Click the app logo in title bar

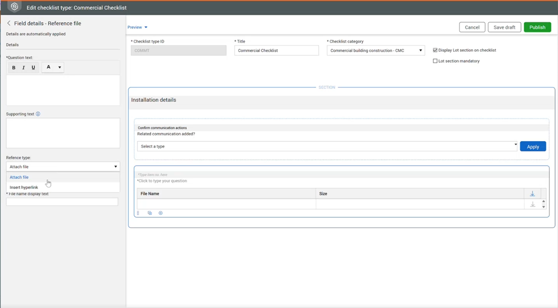14,7
